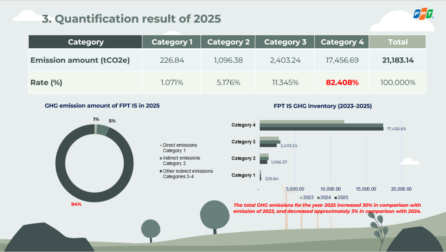Click the 'Total' column header

[x=398, y=42]
